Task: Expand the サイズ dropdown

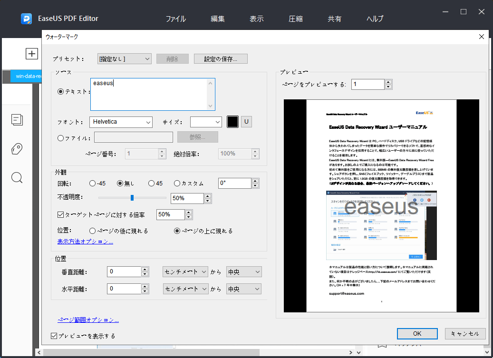Action: pos(206,122)
